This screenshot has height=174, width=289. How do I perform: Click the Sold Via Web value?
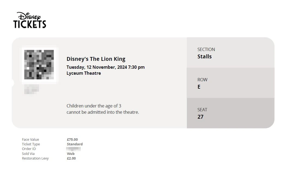point(71,154)
